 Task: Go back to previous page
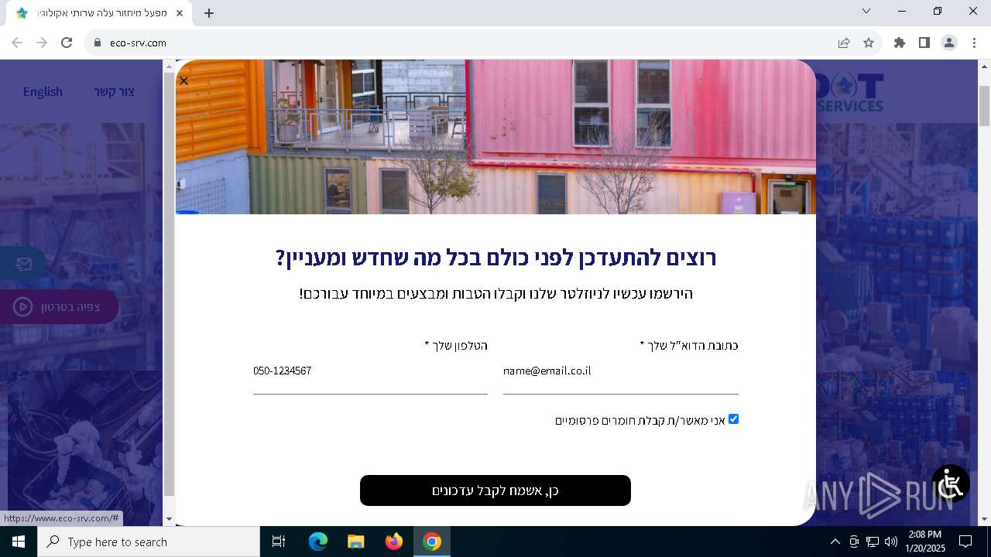tap(17, 43)
